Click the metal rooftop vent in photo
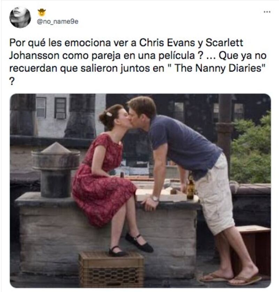 55,170
